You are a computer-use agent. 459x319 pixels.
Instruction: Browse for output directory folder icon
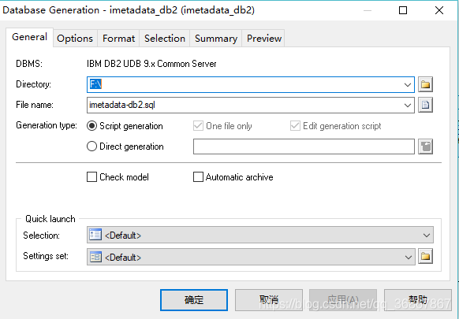[x=425, y=84]
